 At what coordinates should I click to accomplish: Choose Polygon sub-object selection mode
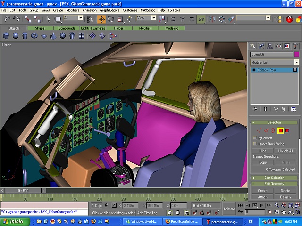[x=280, y=130]
